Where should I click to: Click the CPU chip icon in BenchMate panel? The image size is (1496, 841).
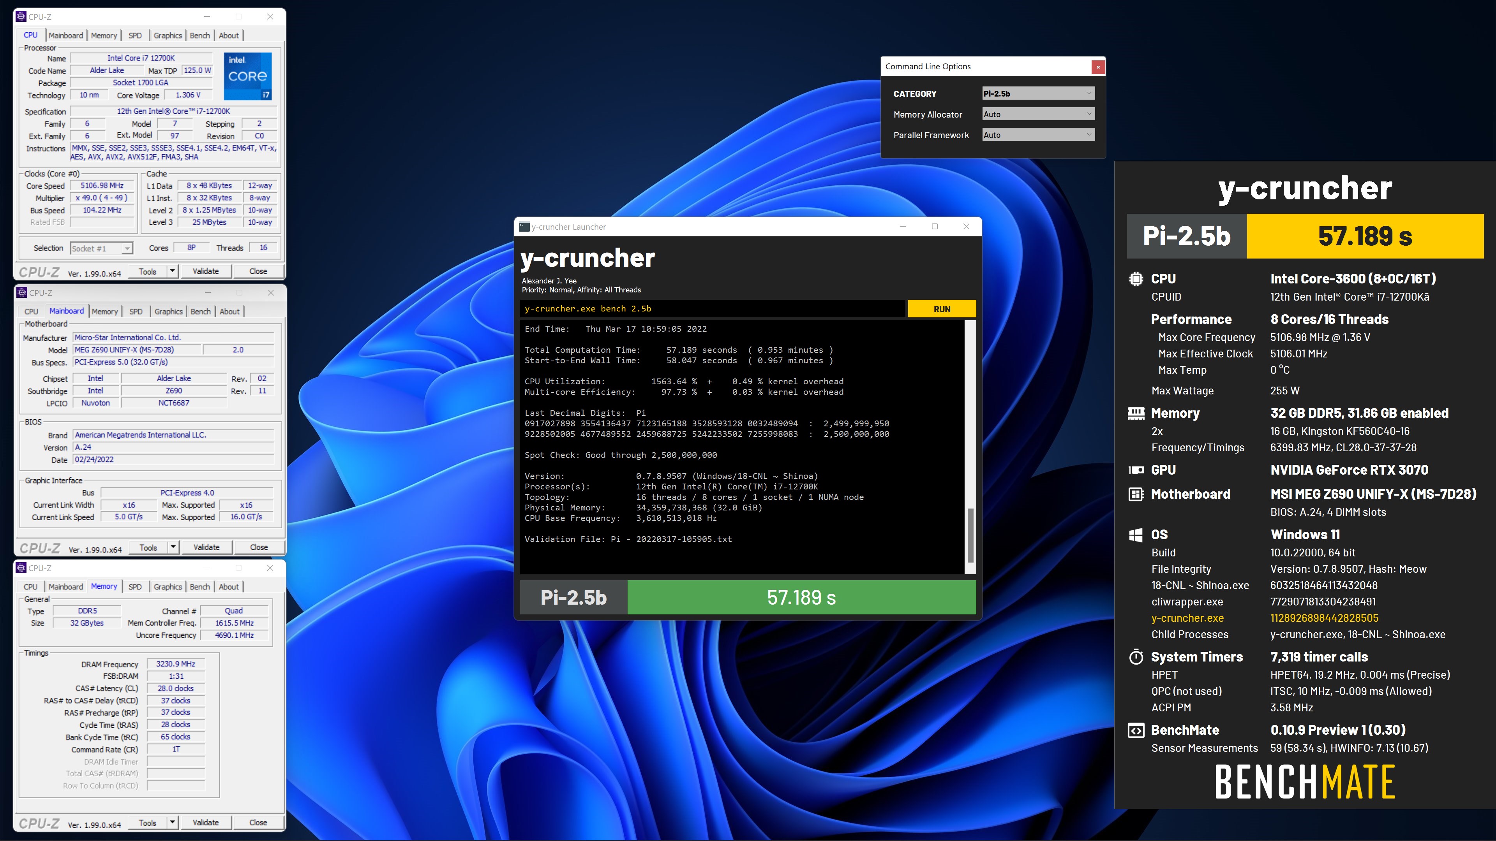click(1136, 279)
